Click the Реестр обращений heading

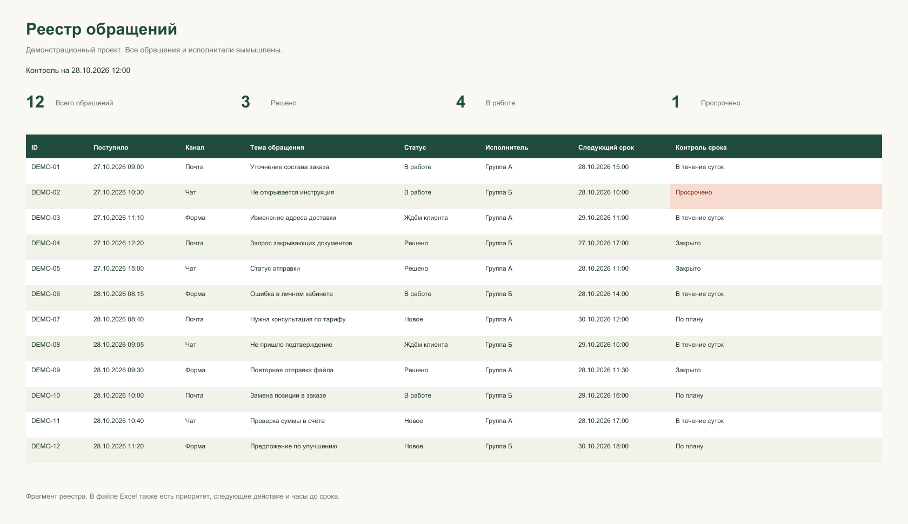[x=102, y=29]
